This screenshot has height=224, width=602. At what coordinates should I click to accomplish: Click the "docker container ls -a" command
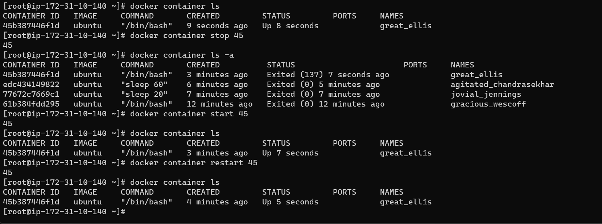[182, 55]
